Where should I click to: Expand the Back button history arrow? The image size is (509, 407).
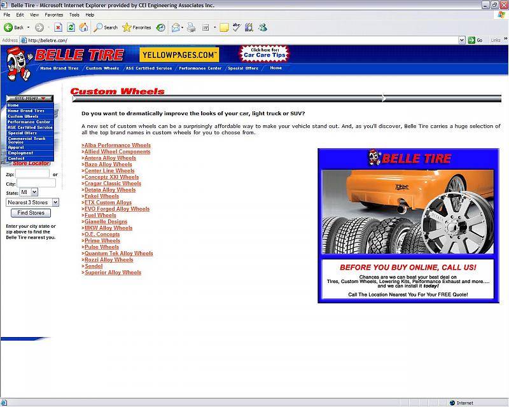[x=28, y=27]
